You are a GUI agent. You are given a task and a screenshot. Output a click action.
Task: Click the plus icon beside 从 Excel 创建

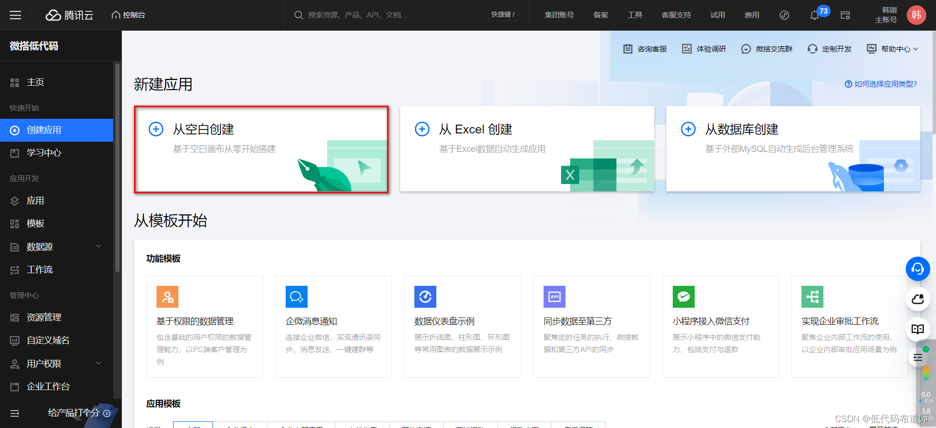click(x=422, y=129)
